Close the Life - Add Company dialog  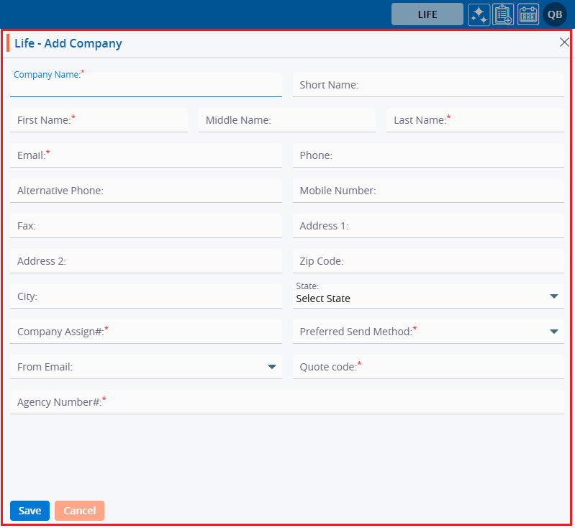[564, 42]
